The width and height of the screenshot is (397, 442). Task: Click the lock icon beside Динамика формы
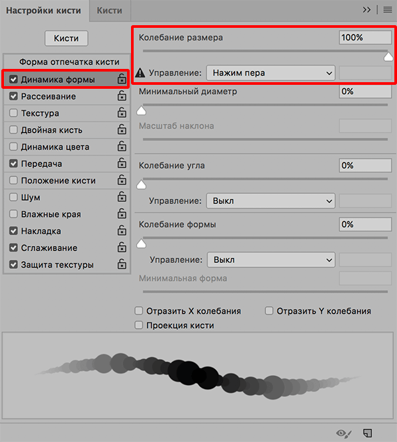121,80
